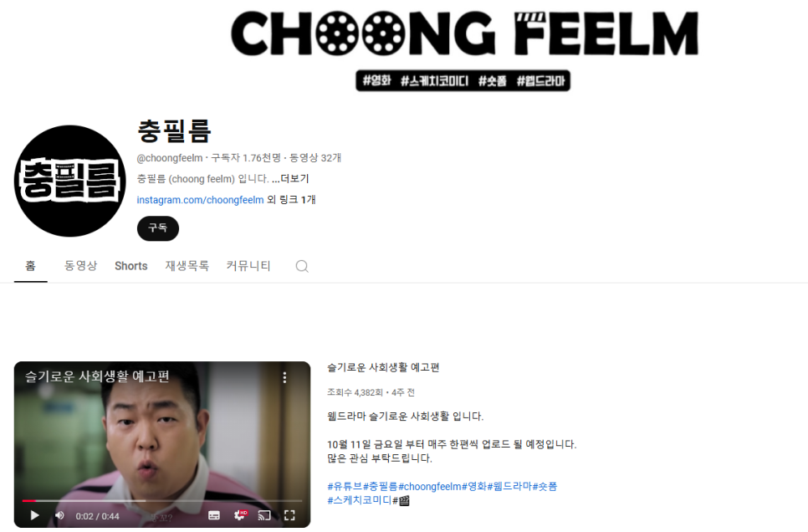The image size is (808, 532).
Task: Open the 슬기로운 사회생활 예고편 video title
Action: 383,367
